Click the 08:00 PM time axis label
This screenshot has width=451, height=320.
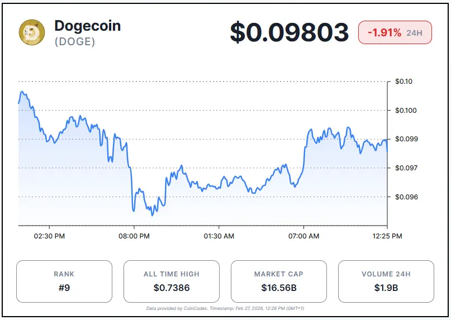click(134, 236)
